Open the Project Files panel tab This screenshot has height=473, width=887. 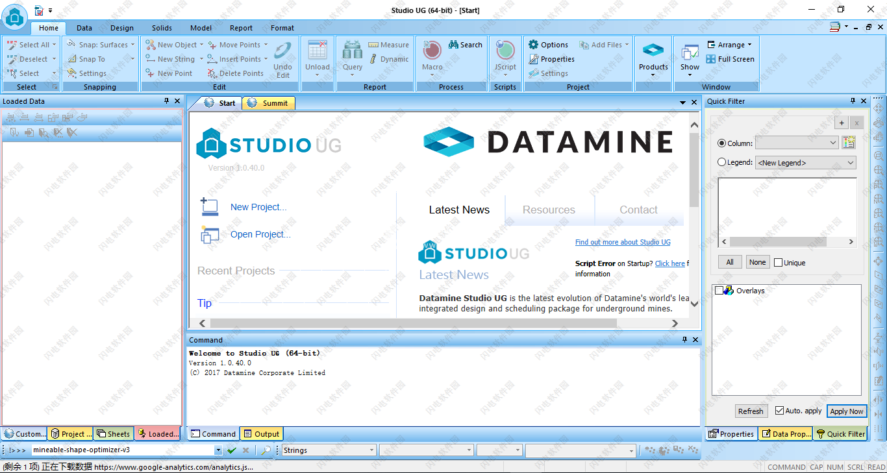[71, 434]
